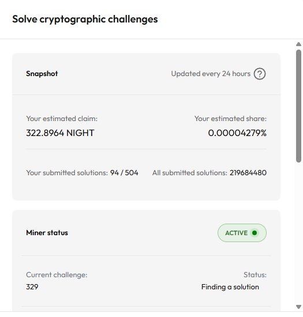Click the vertical scrollbar thumb
Viewport: 303px width, 317px height.
[298, 105]
